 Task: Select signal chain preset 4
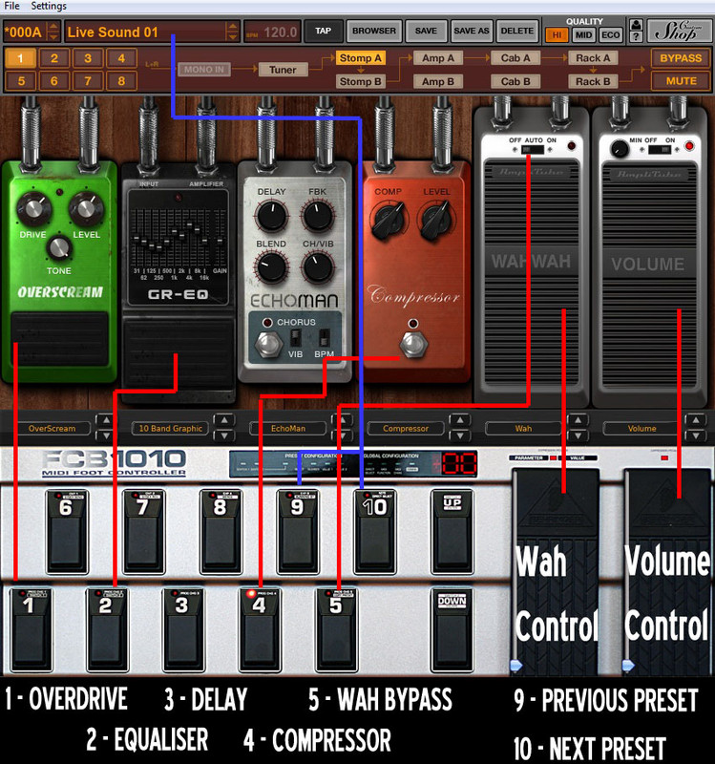(121, 58)
